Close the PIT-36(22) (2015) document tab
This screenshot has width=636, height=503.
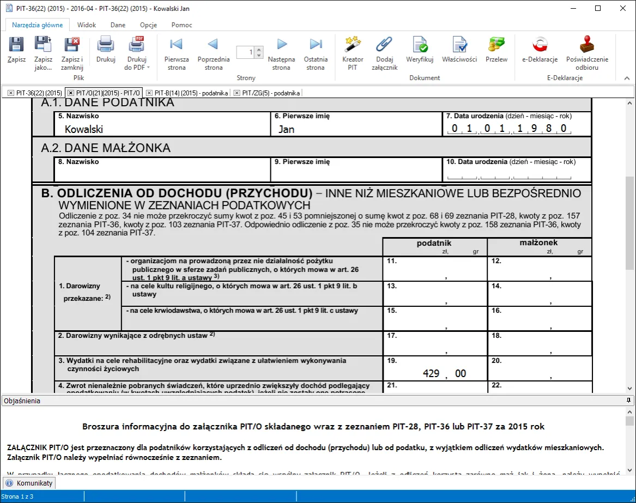(x=11, y=93)
